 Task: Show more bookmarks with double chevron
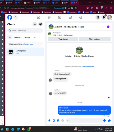[112, 12]
